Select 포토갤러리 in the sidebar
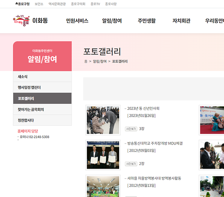 [x=42, y=98]
